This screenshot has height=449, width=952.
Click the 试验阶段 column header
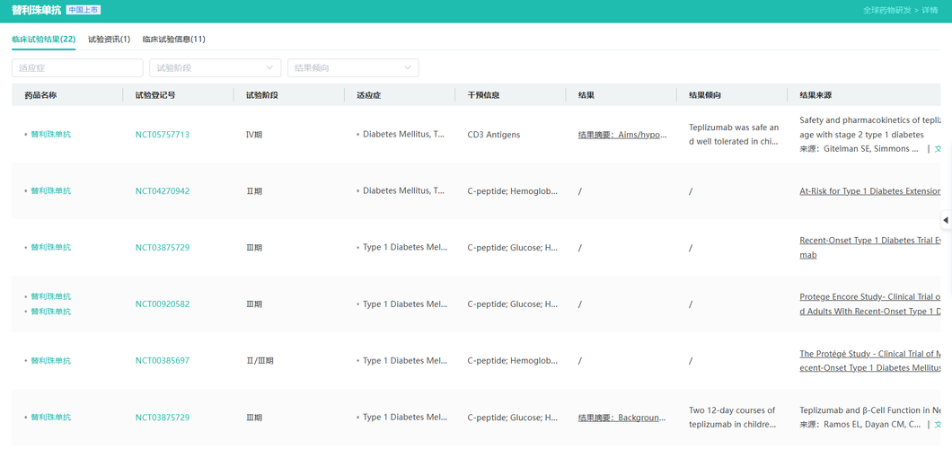point(261,95)
